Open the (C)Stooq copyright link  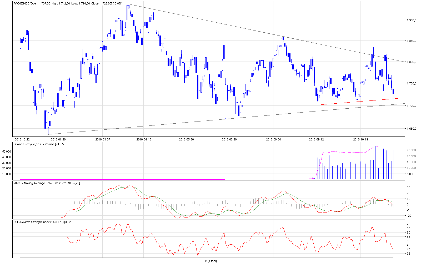pos(211,261)
